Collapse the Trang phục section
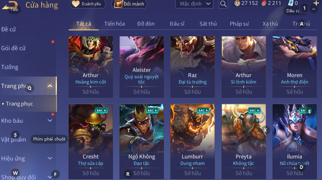 [50, 86]
